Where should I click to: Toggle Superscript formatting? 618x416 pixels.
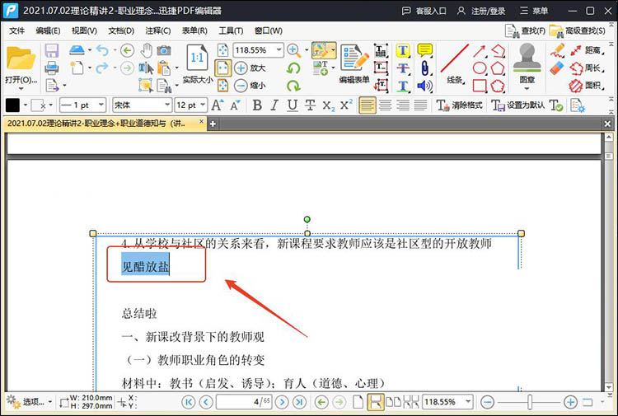point(346,105)
